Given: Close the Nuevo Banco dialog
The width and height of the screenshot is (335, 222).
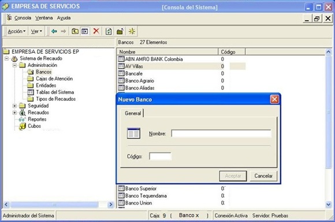Looking at the screenshot, I should (x=274, y=99).
